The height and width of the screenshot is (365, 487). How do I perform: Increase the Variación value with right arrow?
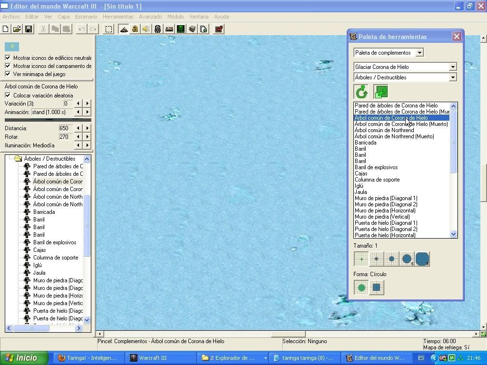[x=88, y=103]
